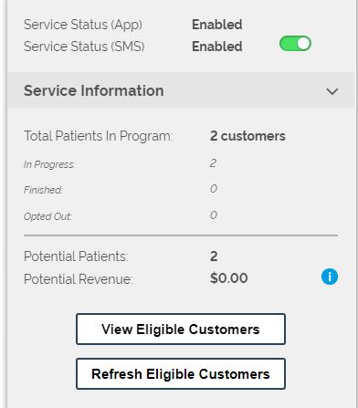
Task: Select the Service Status (SMS) label
Action: [84, 47]
